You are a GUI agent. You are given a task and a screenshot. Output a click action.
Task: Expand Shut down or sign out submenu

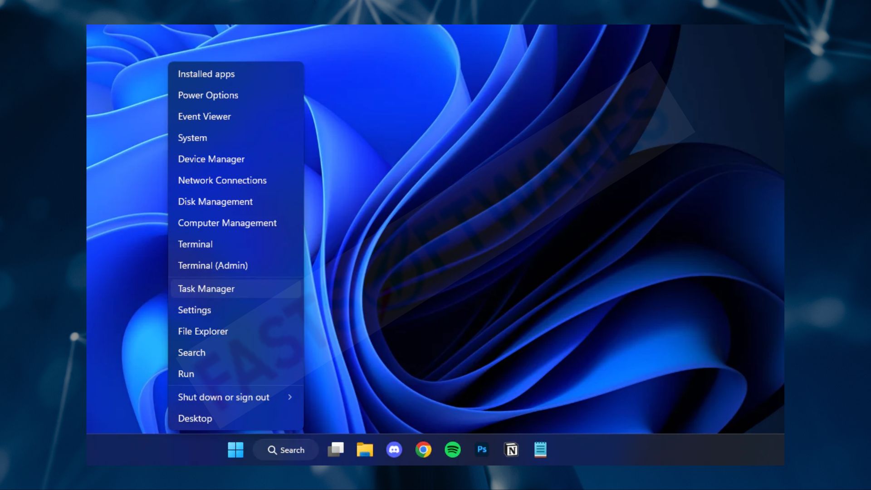coord(235,397)
